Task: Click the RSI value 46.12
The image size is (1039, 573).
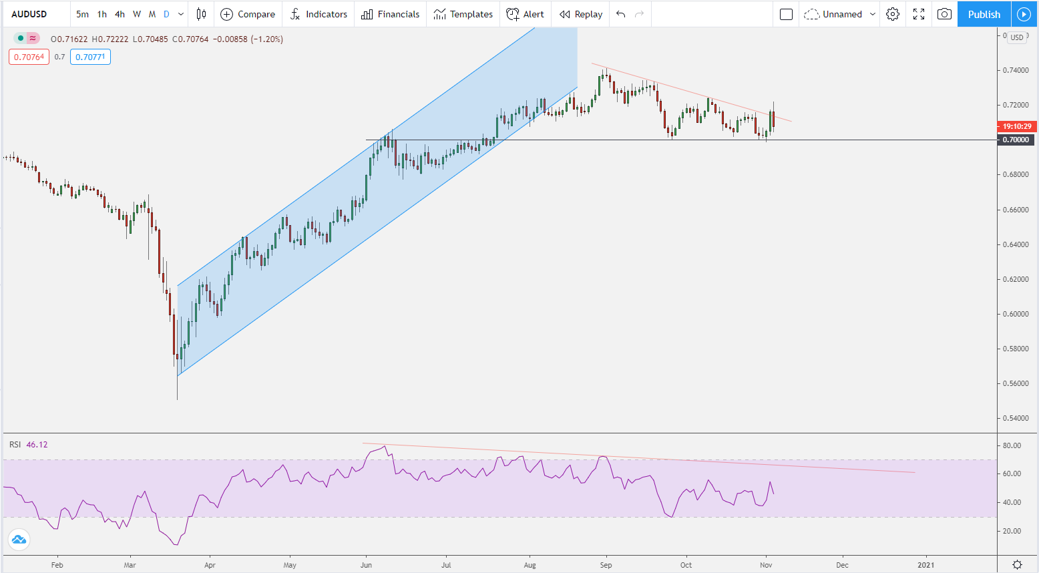Action: pos(37,445)
